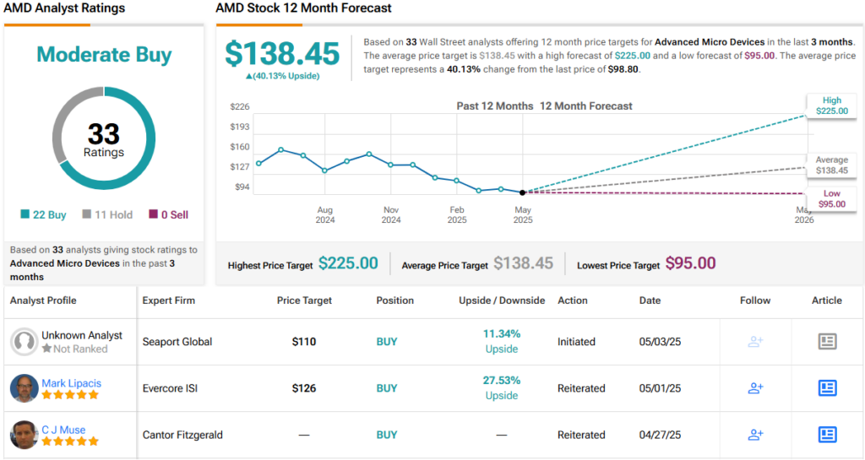Click BUY position in Cantor Fitzgerald row

click(x=387, y=435)
